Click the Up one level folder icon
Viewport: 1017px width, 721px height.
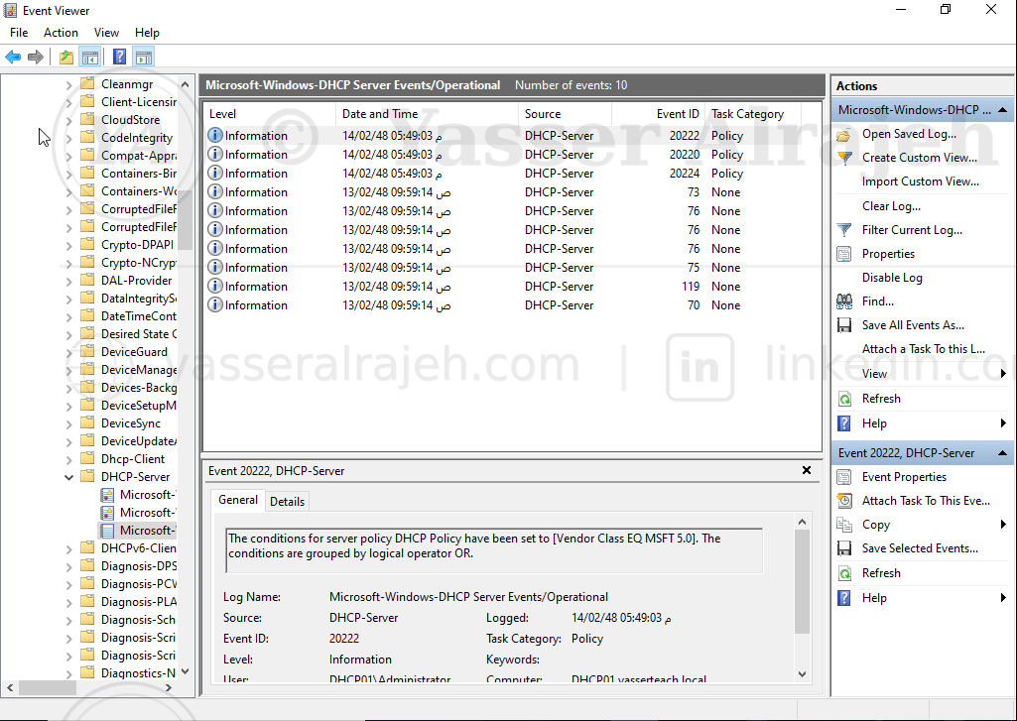(66, 57)
